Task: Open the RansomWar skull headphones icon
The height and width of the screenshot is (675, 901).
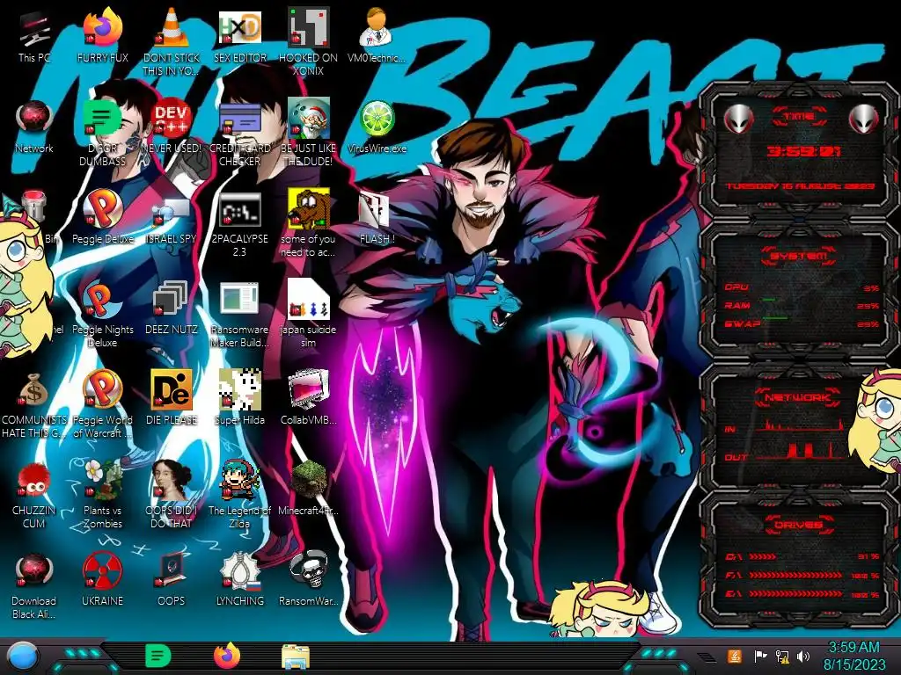Action: (x=309, y=580)
